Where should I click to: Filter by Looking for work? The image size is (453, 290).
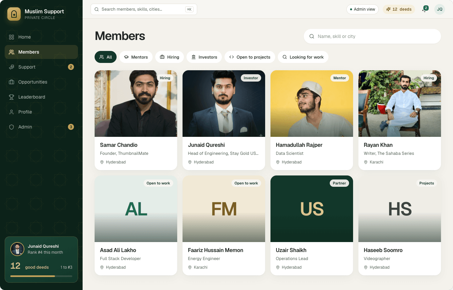click(303, 57)
